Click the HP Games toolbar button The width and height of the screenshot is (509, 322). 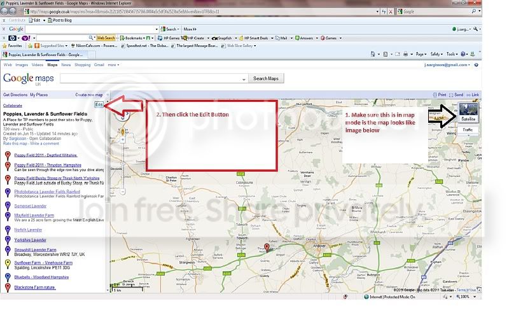[x=169, y=38]
